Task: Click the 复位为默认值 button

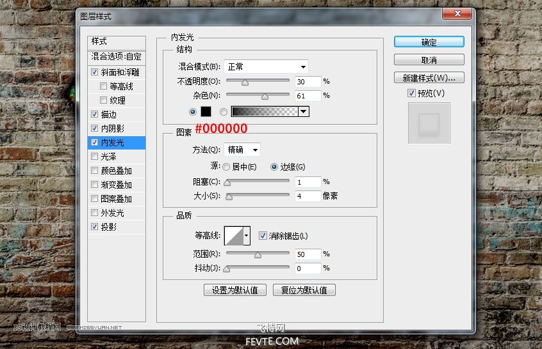Action: click(304, 290)
